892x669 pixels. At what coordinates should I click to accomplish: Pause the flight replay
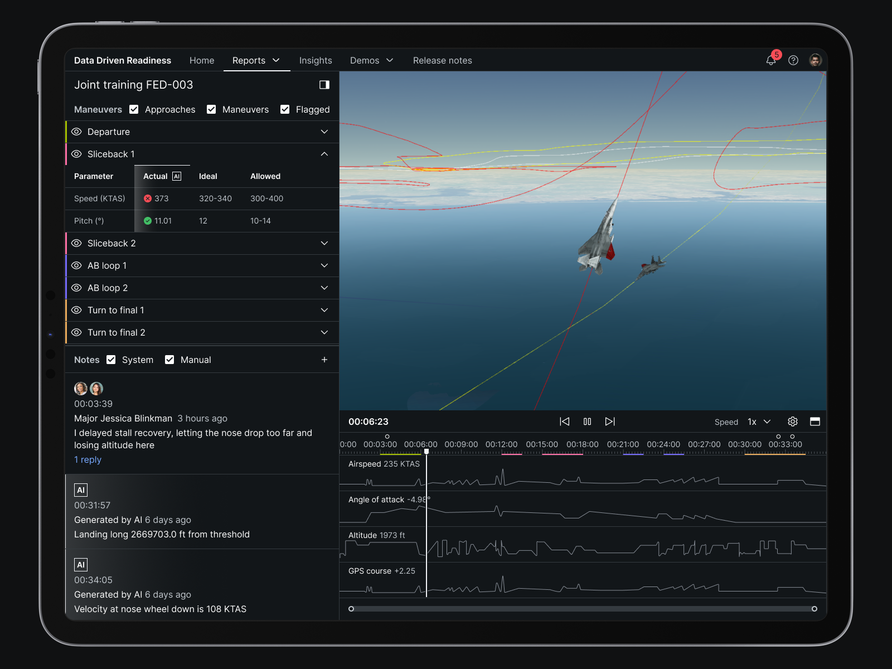587,421
